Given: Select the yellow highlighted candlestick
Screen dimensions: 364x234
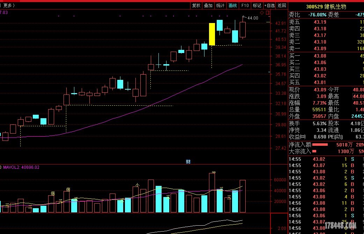Looking at the screenshot, I should tap(212, 34).
